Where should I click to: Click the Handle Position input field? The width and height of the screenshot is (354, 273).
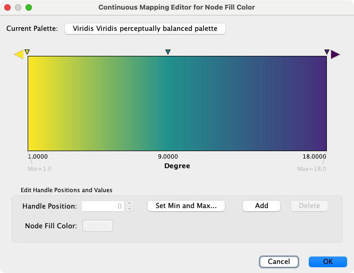tap(103, 206)
